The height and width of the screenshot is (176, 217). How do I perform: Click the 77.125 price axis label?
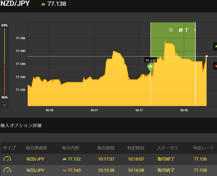(20, 90)
